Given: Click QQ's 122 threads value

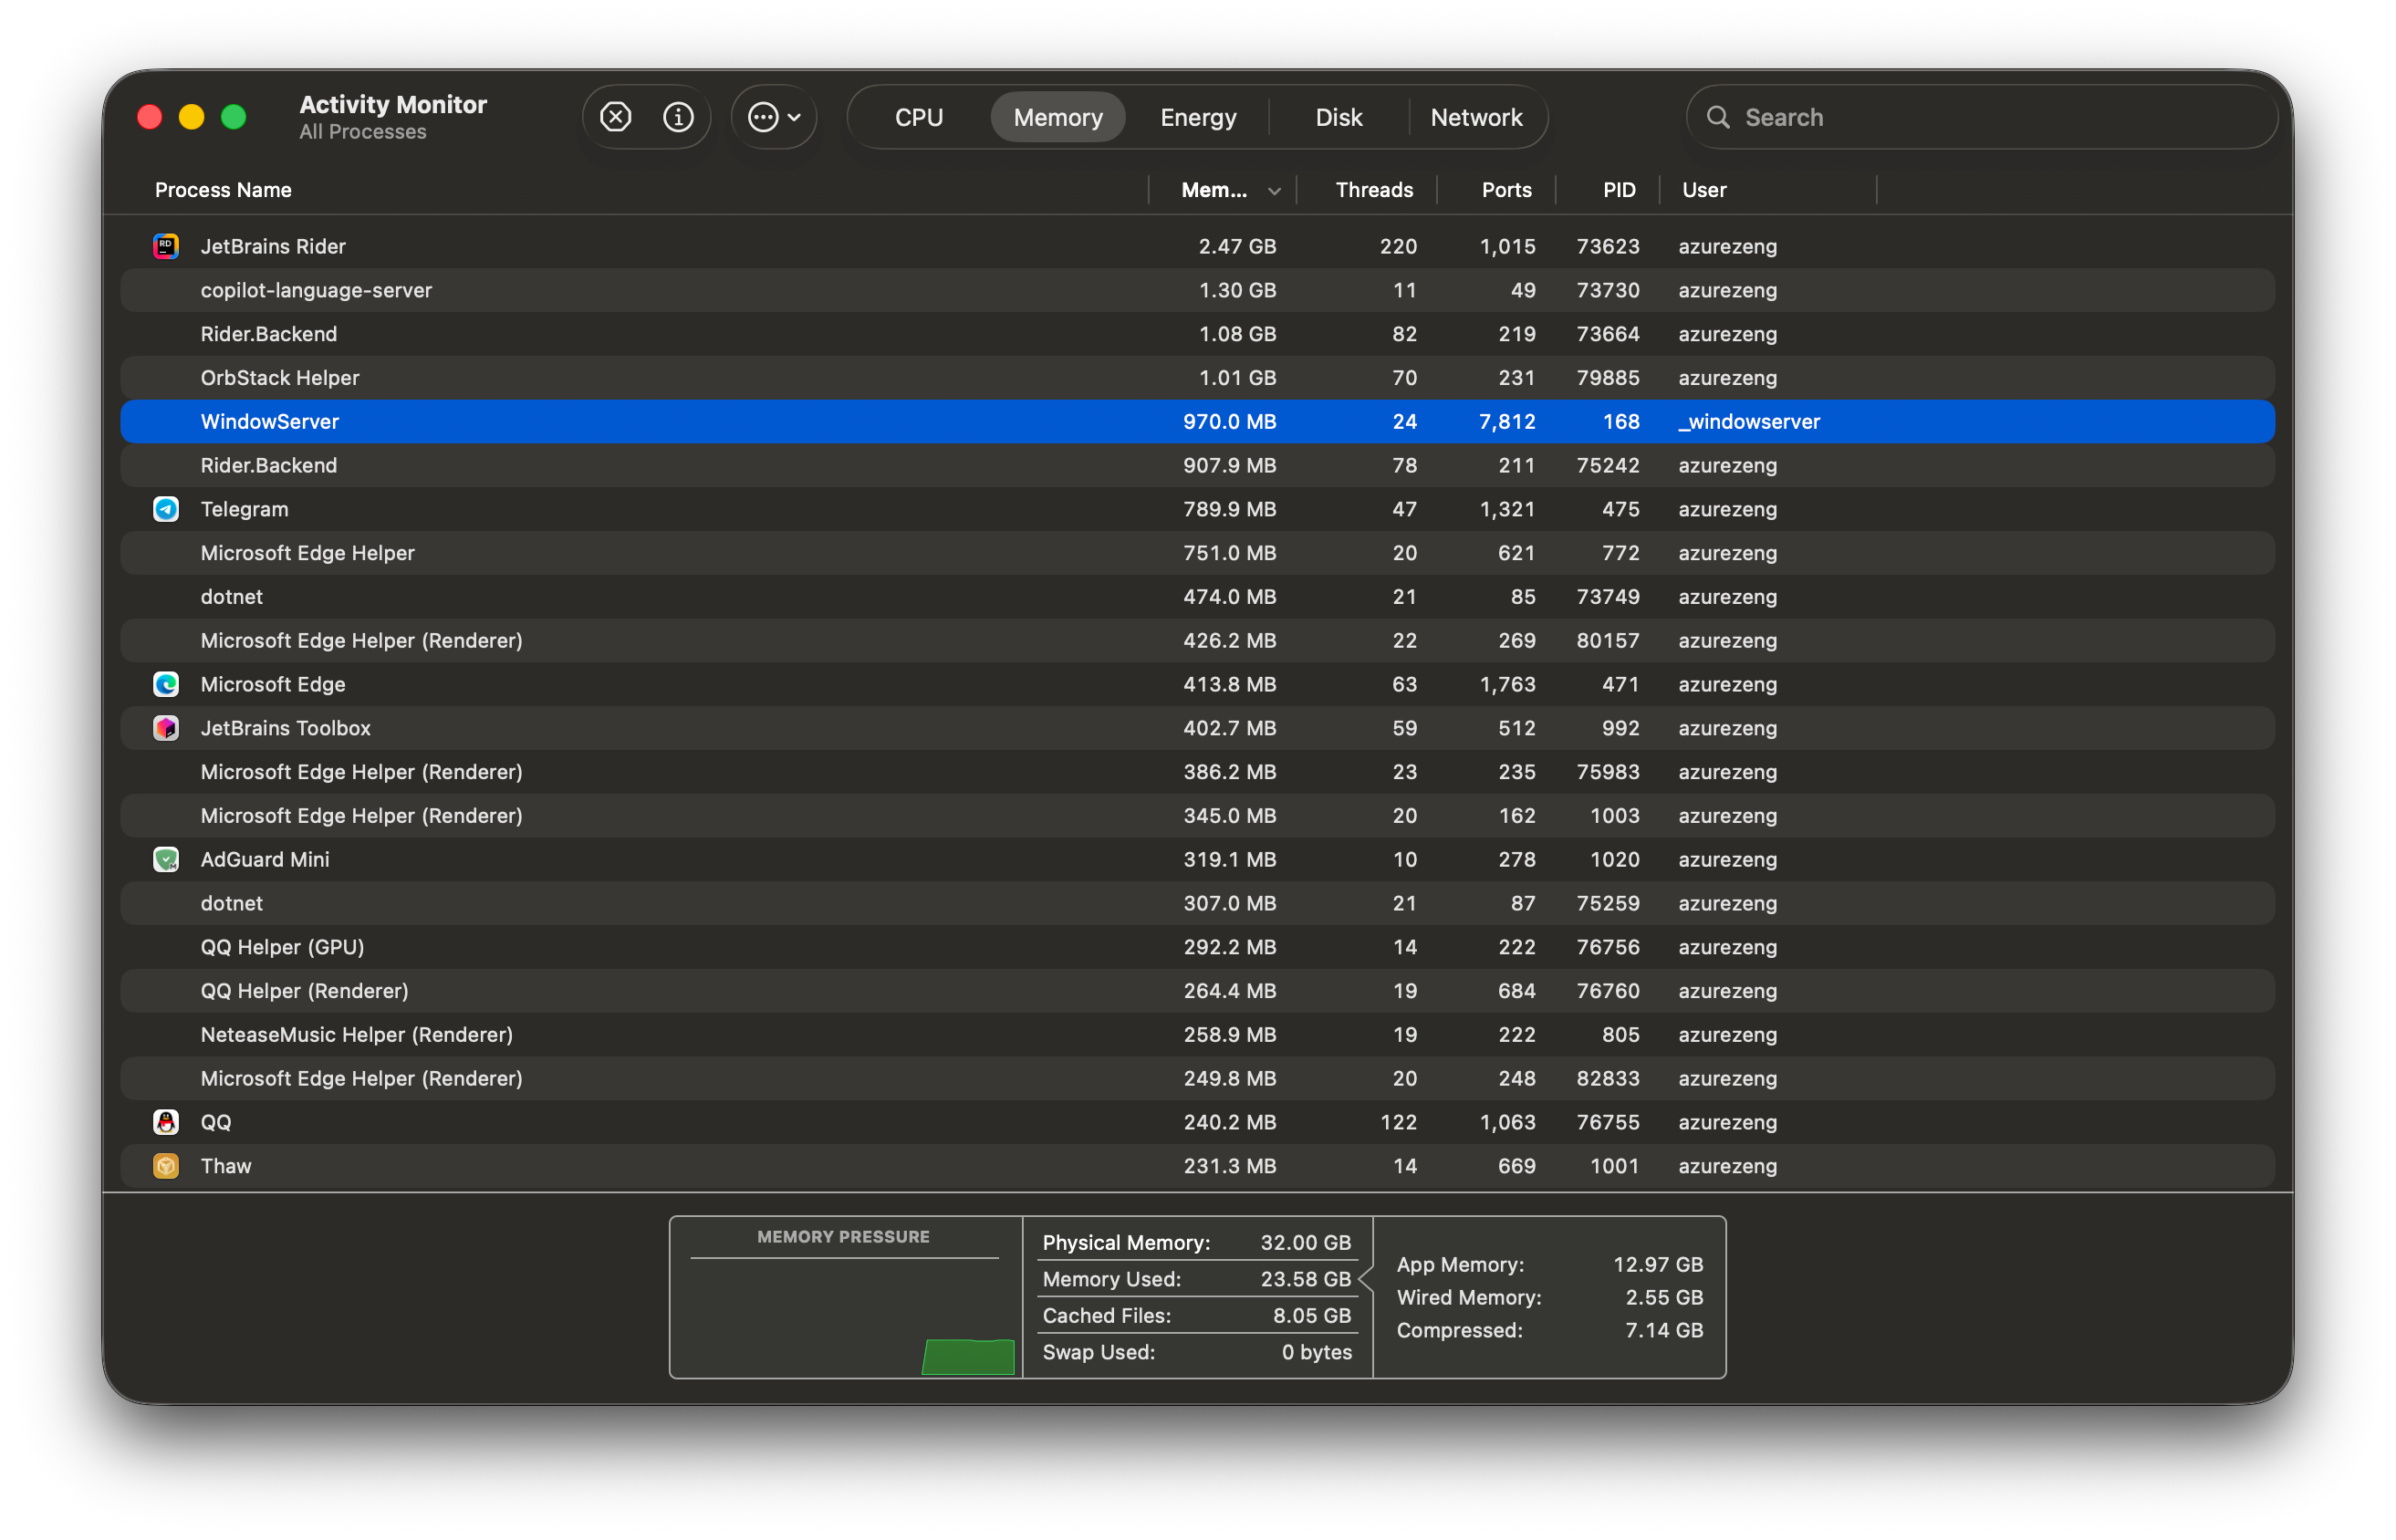Looking at the screenshot, I should click(x=1398, y=1122).
